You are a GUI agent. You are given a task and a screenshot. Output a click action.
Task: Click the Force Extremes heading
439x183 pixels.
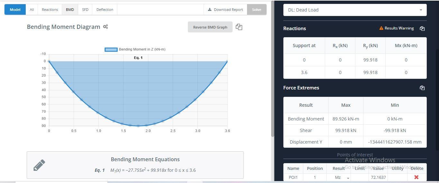pos(301,88)
